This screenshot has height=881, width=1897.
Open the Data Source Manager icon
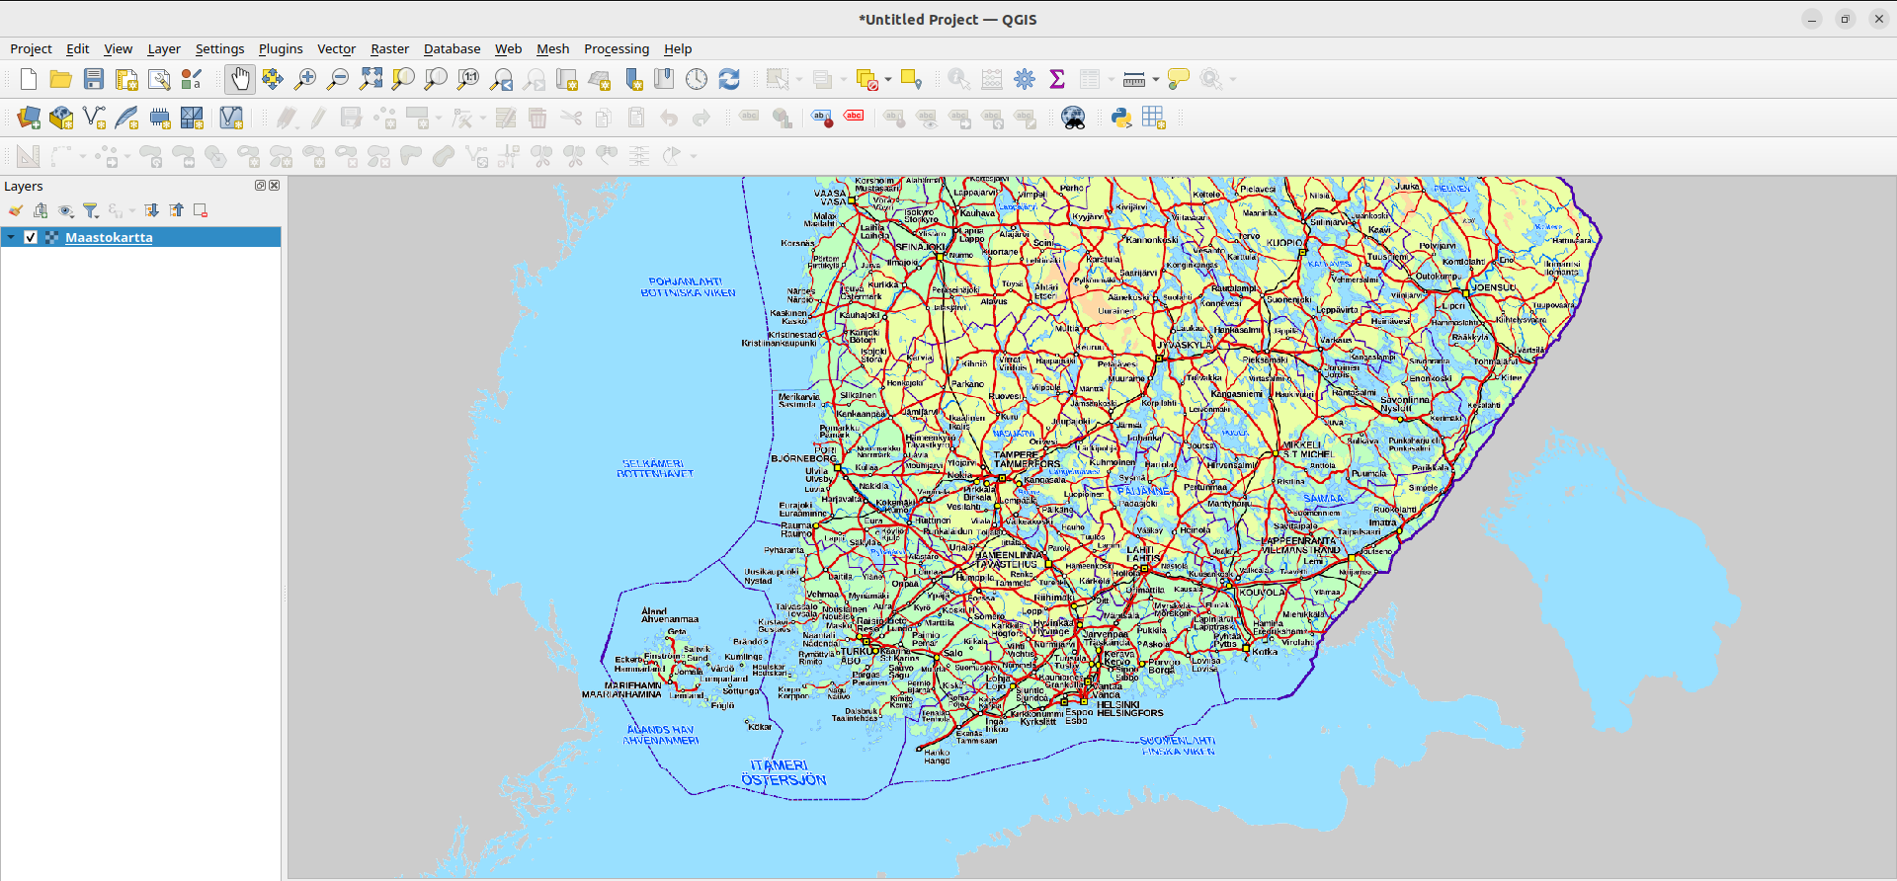[x=29, y=118]
